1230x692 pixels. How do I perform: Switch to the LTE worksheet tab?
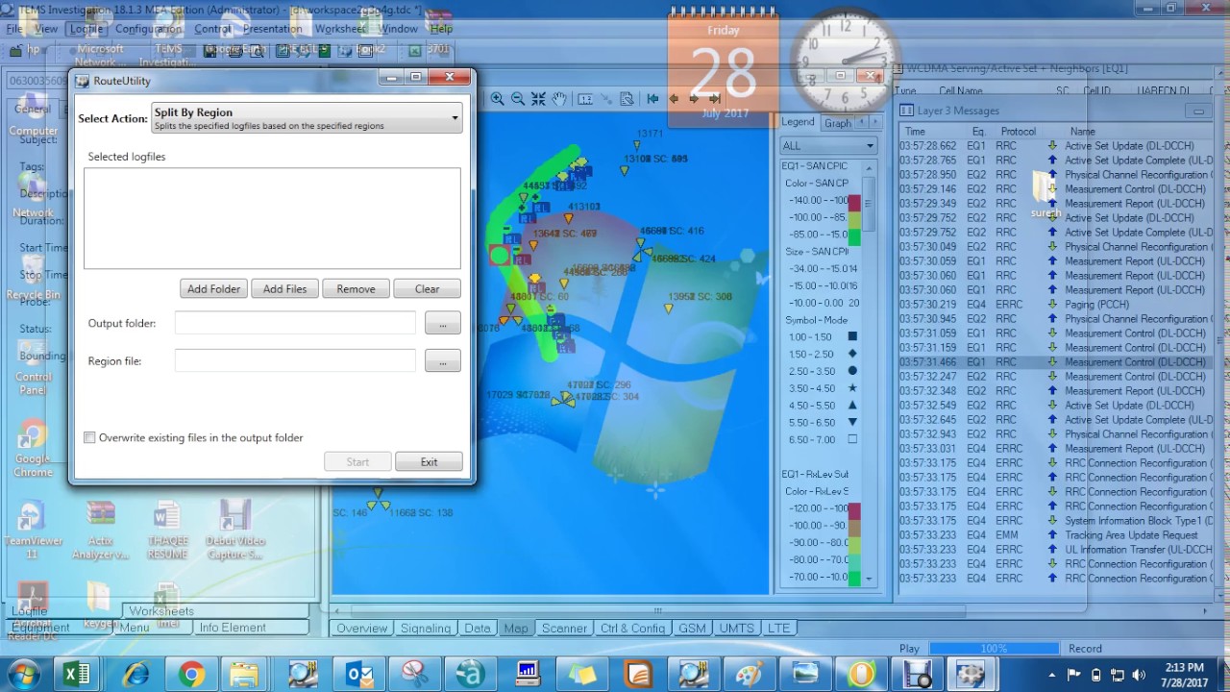[778, 629]
